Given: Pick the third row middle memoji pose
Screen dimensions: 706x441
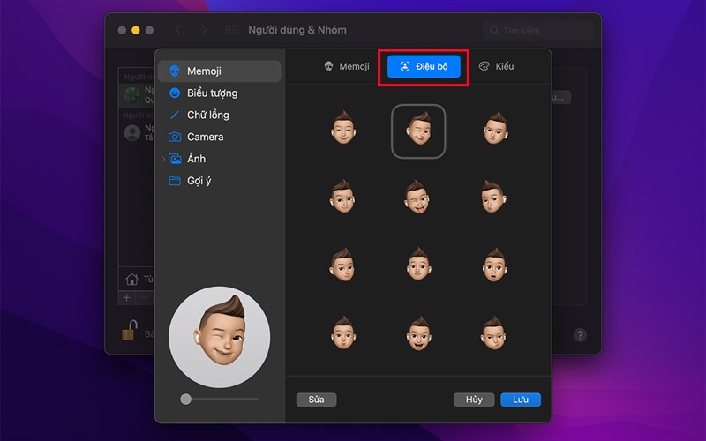Looking at the screenshot, I should 418,265.
